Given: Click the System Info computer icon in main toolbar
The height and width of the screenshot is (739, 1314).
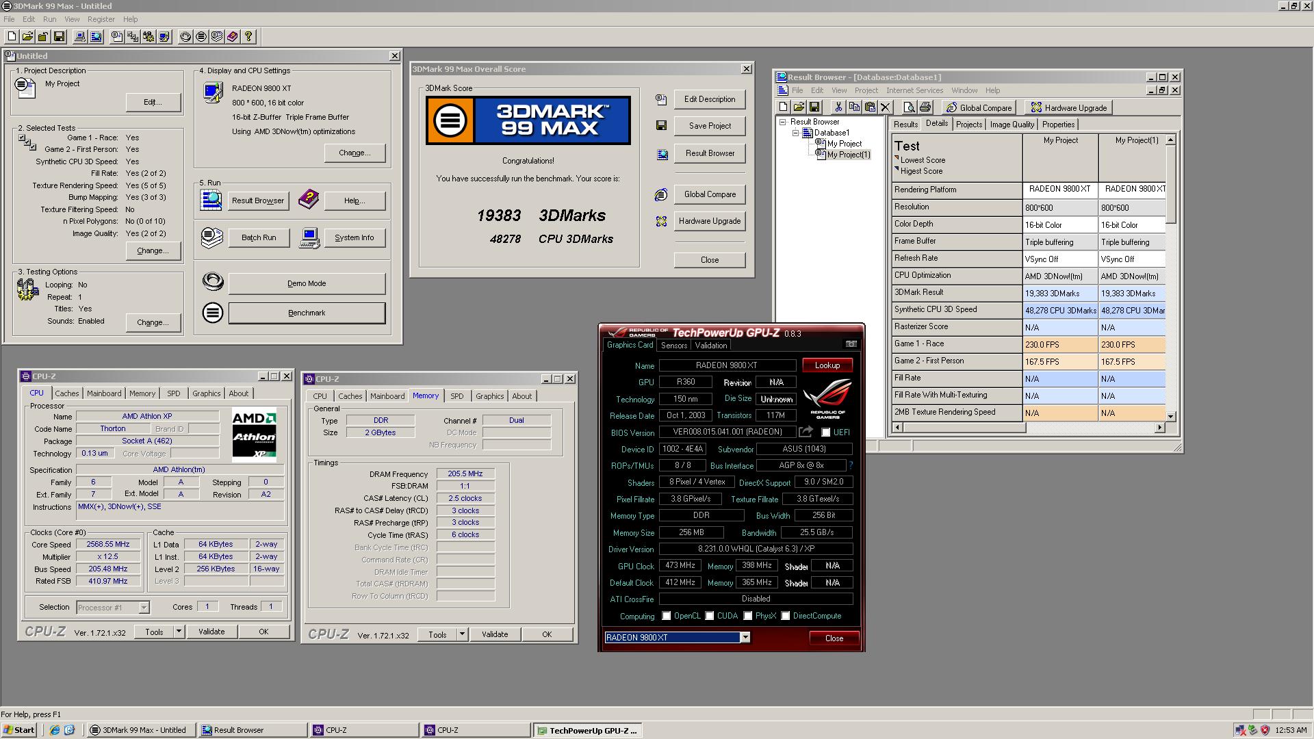Looking at the screenshot, I should [80, 37].
